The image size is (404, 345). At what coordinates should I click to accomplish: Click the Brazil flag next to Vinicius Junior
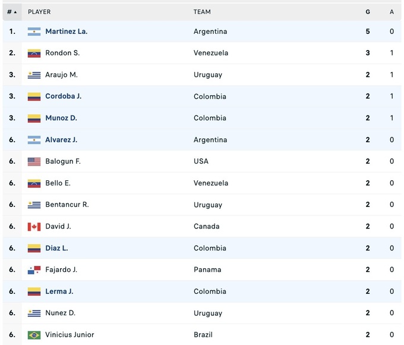(34, 335)
